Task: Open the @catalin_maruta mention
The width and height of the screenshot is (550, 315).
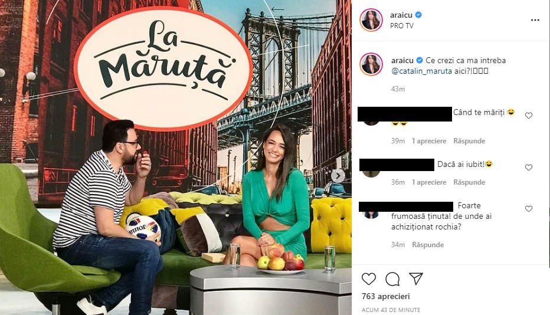Action: pyautogui.click(x=421, y=71)
